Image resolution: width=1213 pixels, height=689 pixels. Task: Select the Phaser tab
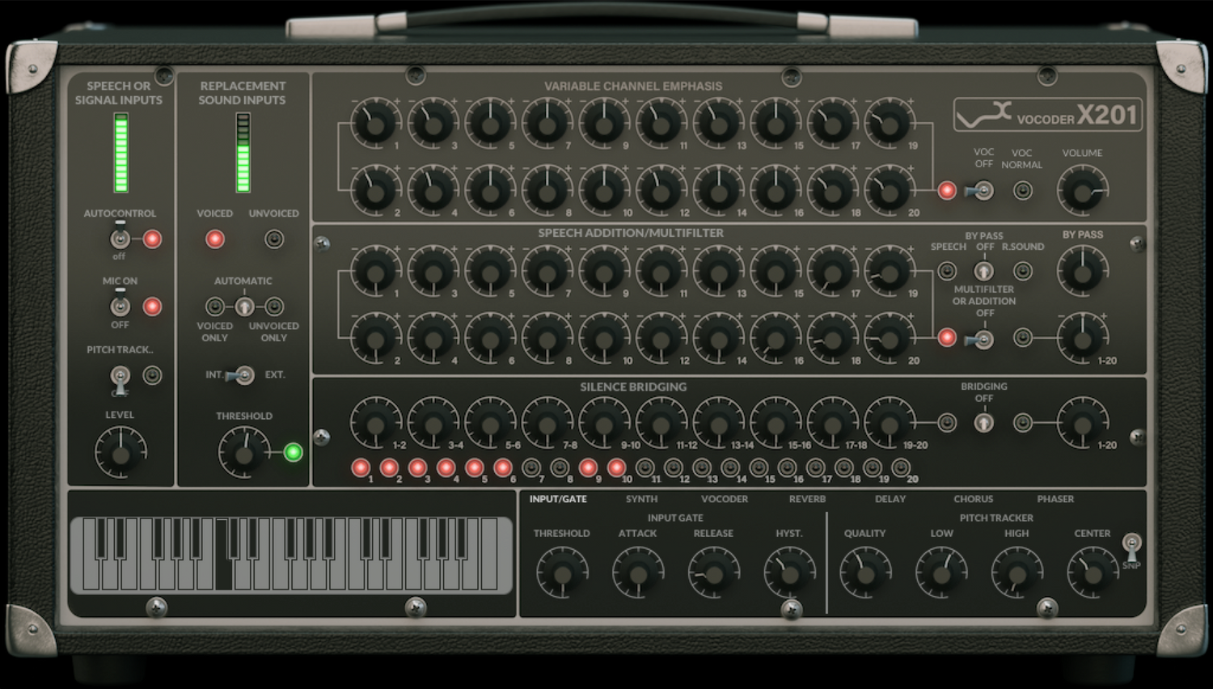coord(1055,499)
